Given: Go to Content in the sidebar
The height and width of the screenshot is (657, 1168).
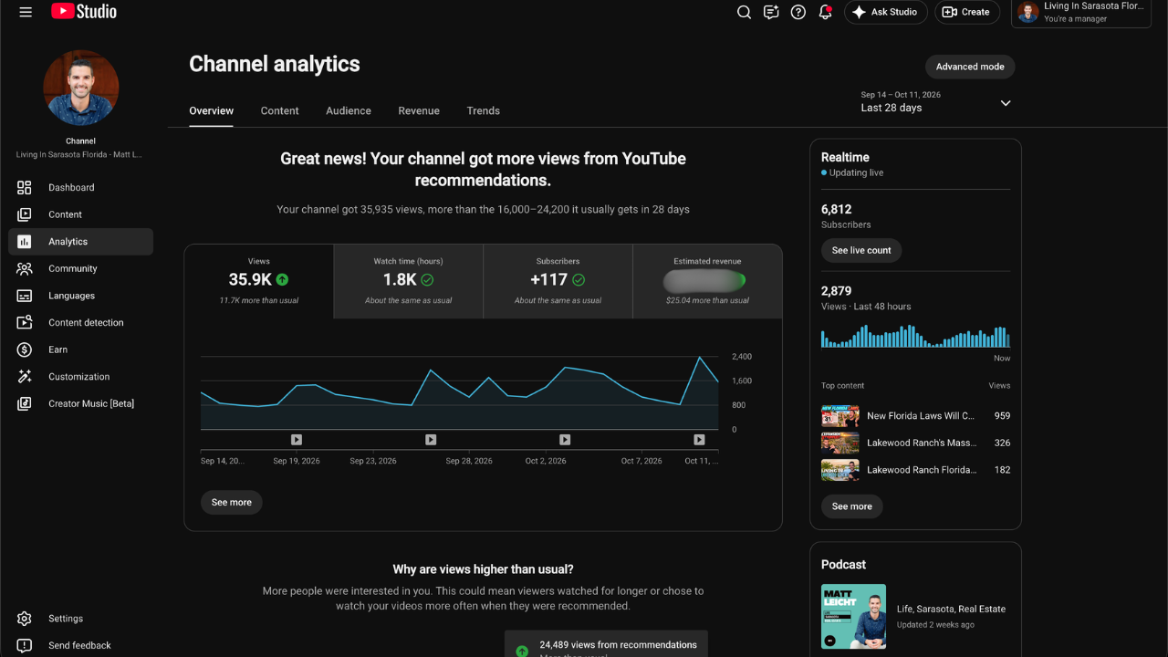Looking at the screenshot, I should pos(80,214).
